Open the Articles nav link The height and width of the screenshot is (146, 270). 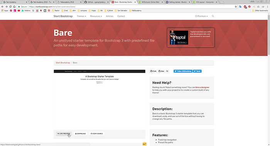pos(110,16)
